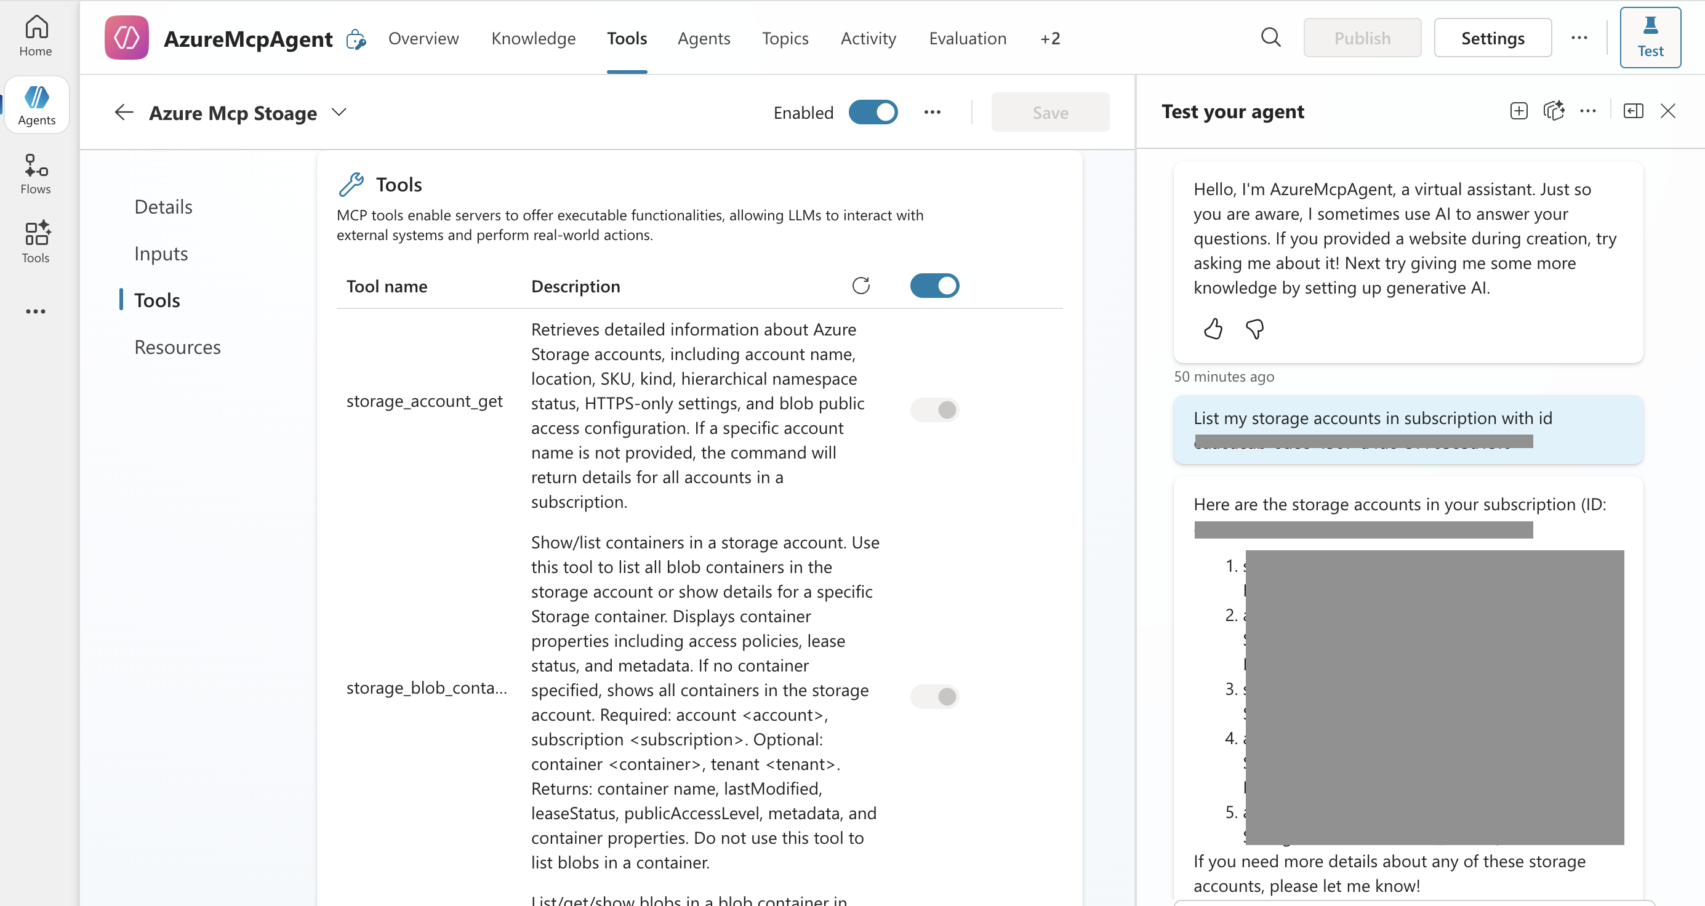Viewport: 1705px width, 906px height.
Task: Enable the storage_blob_conta tool
Action: (934, 696)
